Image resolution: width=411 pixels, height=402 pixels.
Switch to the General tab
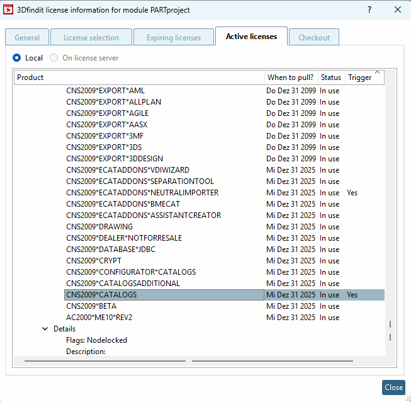pos(27,37)
